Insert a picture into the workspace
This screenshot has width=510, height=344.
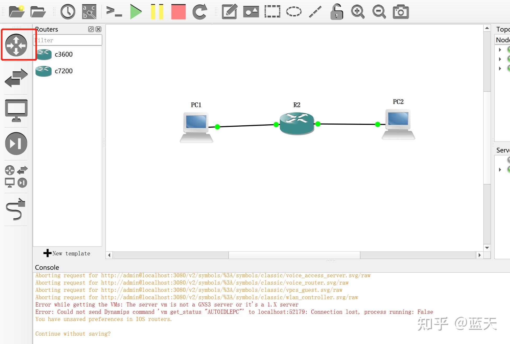click(x=251, y=12)
